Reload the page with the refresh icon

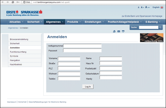(13, 2)
